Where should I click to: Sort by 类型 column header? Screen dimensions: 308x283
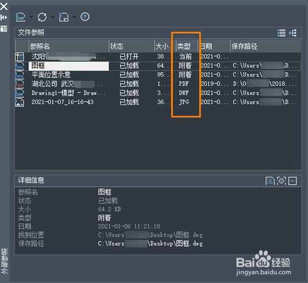tap(187, 46)
